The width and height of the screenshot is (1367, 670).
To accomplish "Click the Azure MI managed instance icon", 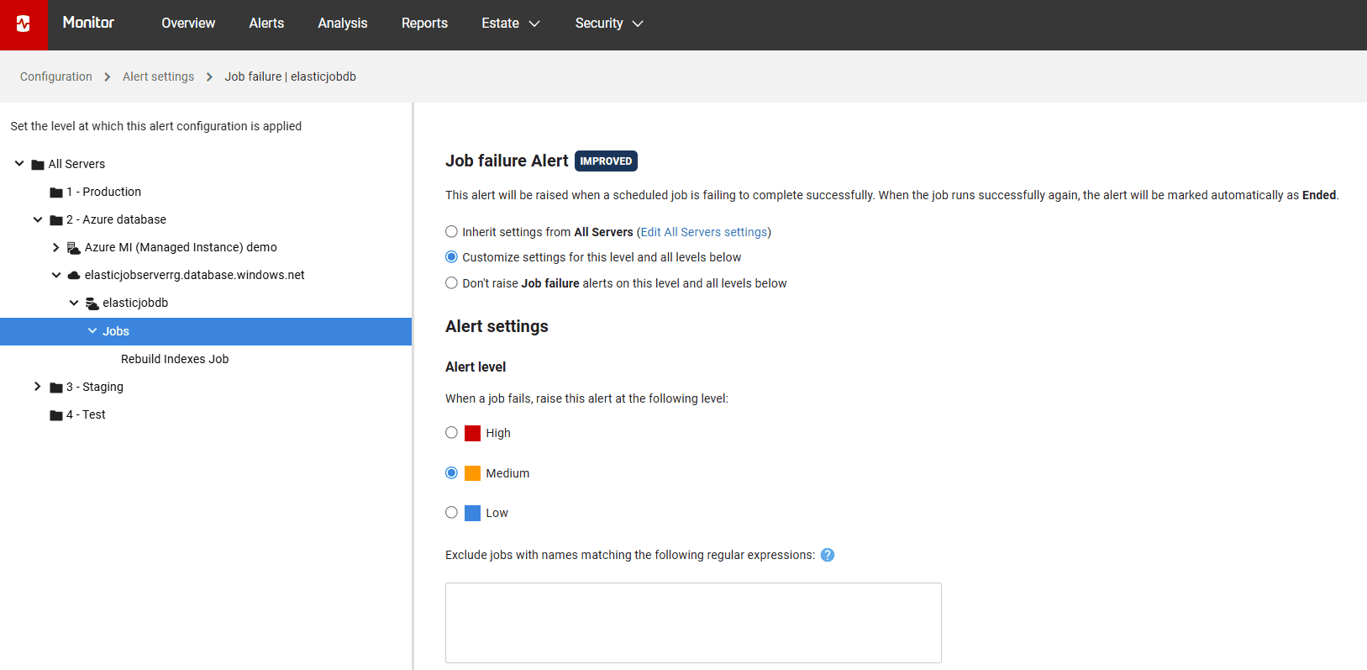I will 74,248.
